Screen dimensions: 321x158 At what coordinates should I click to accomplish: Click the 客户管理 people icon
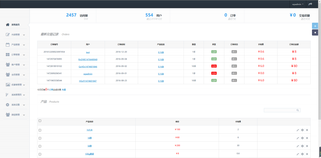tap(8, 65)
